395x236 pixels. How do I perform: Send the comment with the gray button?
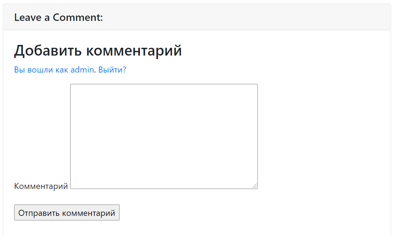[x=67, y=213]
